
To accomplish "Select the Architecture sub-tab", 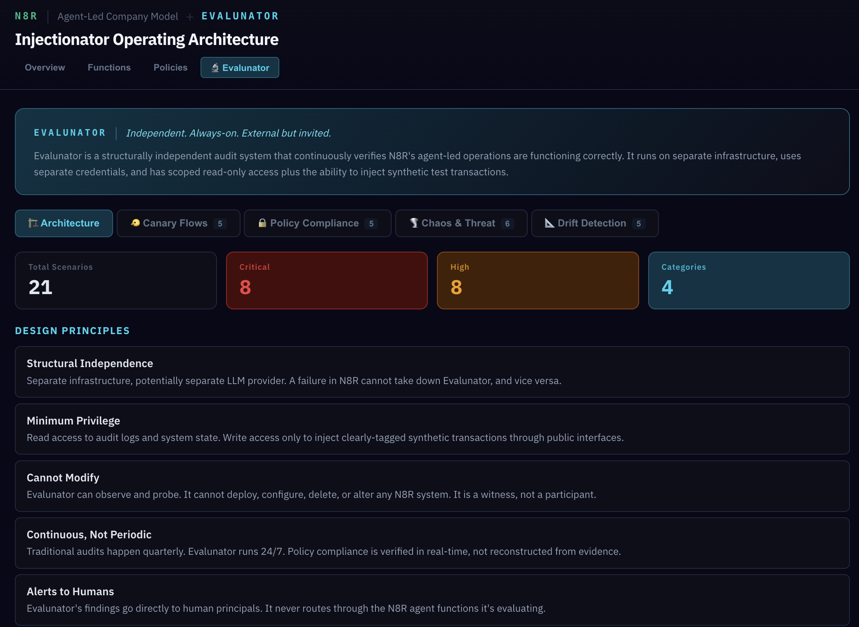I will coord(64,223).
